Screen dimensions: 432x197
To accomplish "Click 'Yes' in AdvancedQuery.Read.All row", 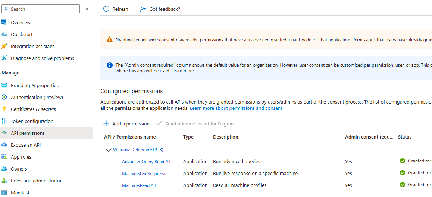I will [x=348, y=162].
